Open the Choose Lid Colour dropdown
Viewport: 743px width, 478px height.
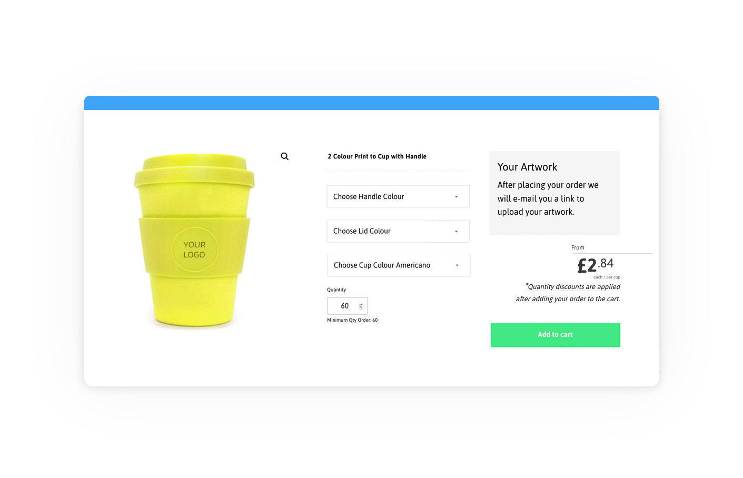[x=398, y=231]
